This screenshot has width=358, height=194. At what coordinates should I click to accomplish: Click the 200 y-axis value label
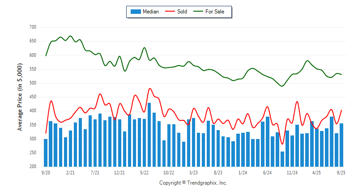(32, 167)
